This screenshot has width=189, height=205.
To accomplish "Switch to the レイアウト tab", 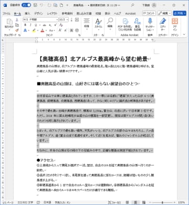I will (x=52, y=14).
